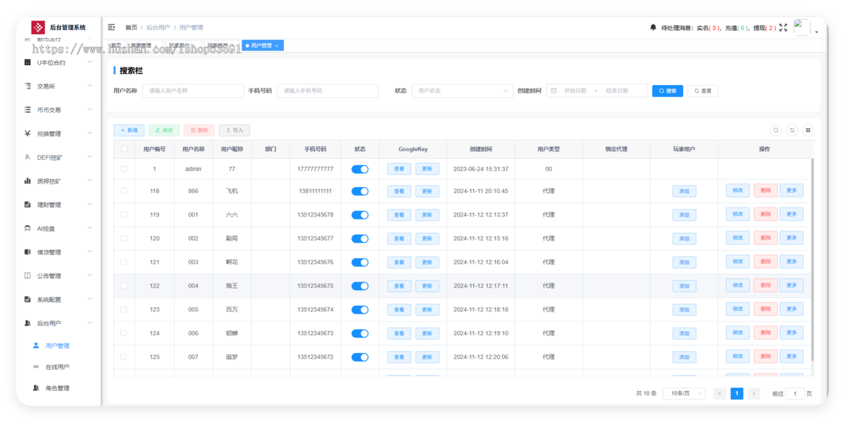This screenshot has width=845, height=422.
Task: Open the 10条/页 page size dropdown
Action: pyautogui.click(x=684, y=394)
